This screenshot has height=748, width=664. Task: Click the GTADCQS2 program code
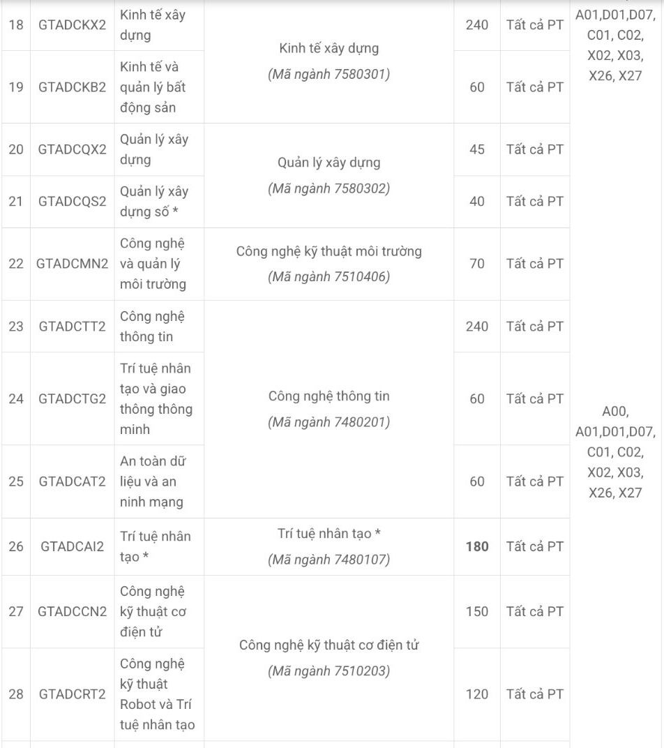point(73,201)
